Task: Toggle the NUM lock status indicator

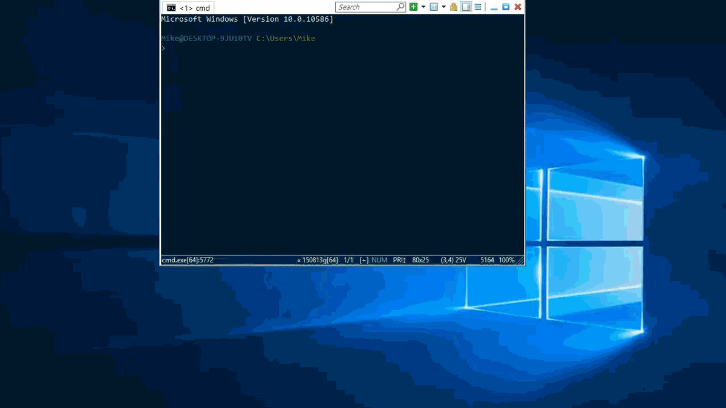Action: (x=379, y=260)
